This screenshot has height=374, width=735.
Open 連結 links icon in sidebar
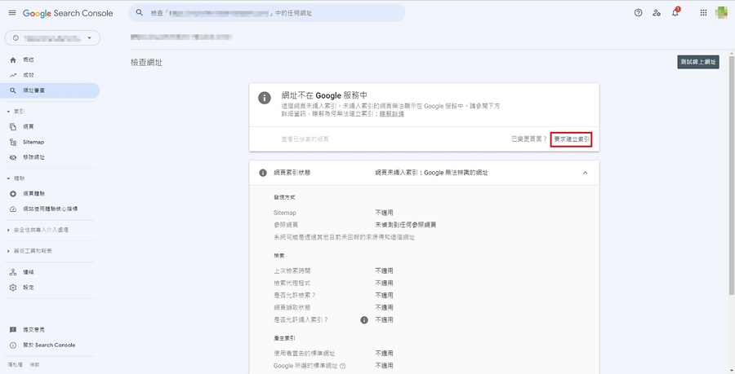click(x=13, y=272)
